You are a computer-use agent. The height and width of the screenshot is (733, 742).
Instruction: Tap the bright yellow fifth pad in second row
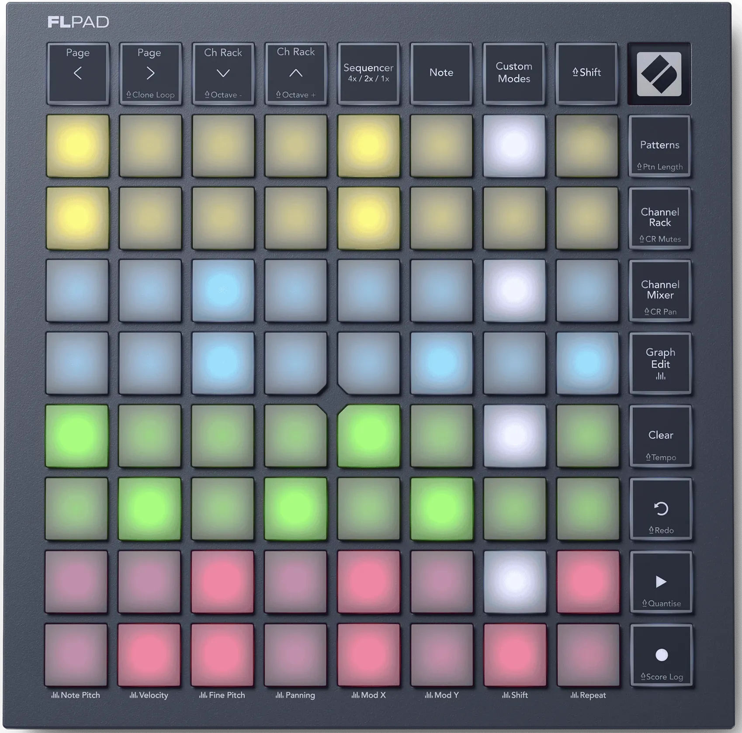(x=368, y=218)
